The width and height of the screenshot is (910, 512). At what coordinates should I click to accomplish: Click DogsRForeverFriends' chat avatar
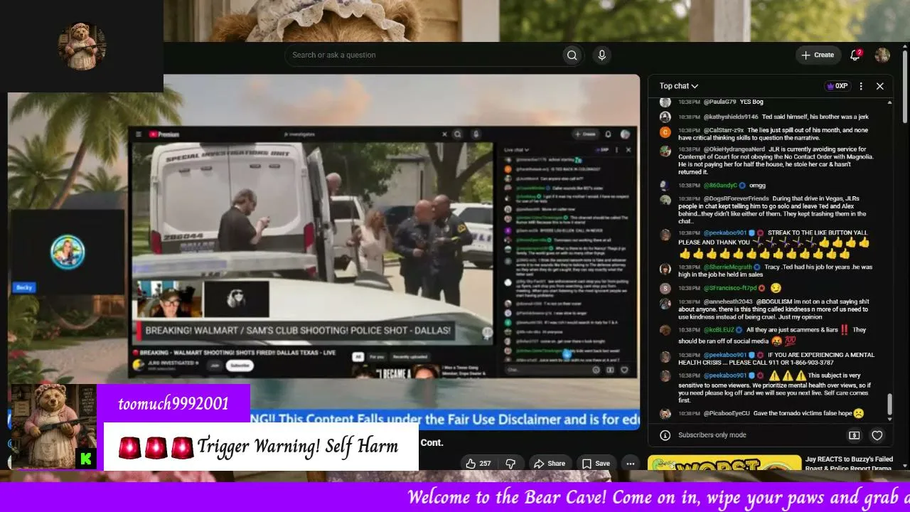(x=665, y=200)
